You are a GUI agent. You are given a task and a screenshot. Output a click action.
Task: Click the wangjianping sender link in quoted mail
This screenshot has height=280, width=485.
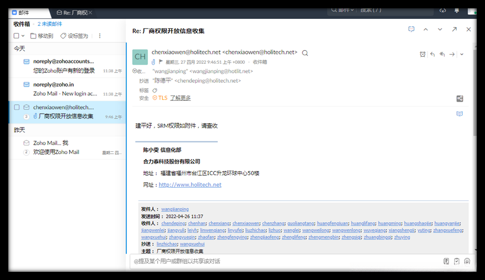pyautogui.click(x=174, y=209)
